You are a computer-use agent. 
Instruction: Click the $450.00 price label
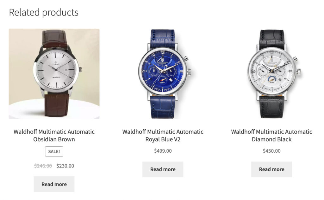point(272,151)
